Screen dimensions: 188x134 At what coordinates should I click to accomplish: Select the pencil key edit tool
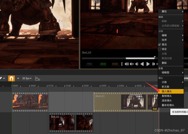1,78
